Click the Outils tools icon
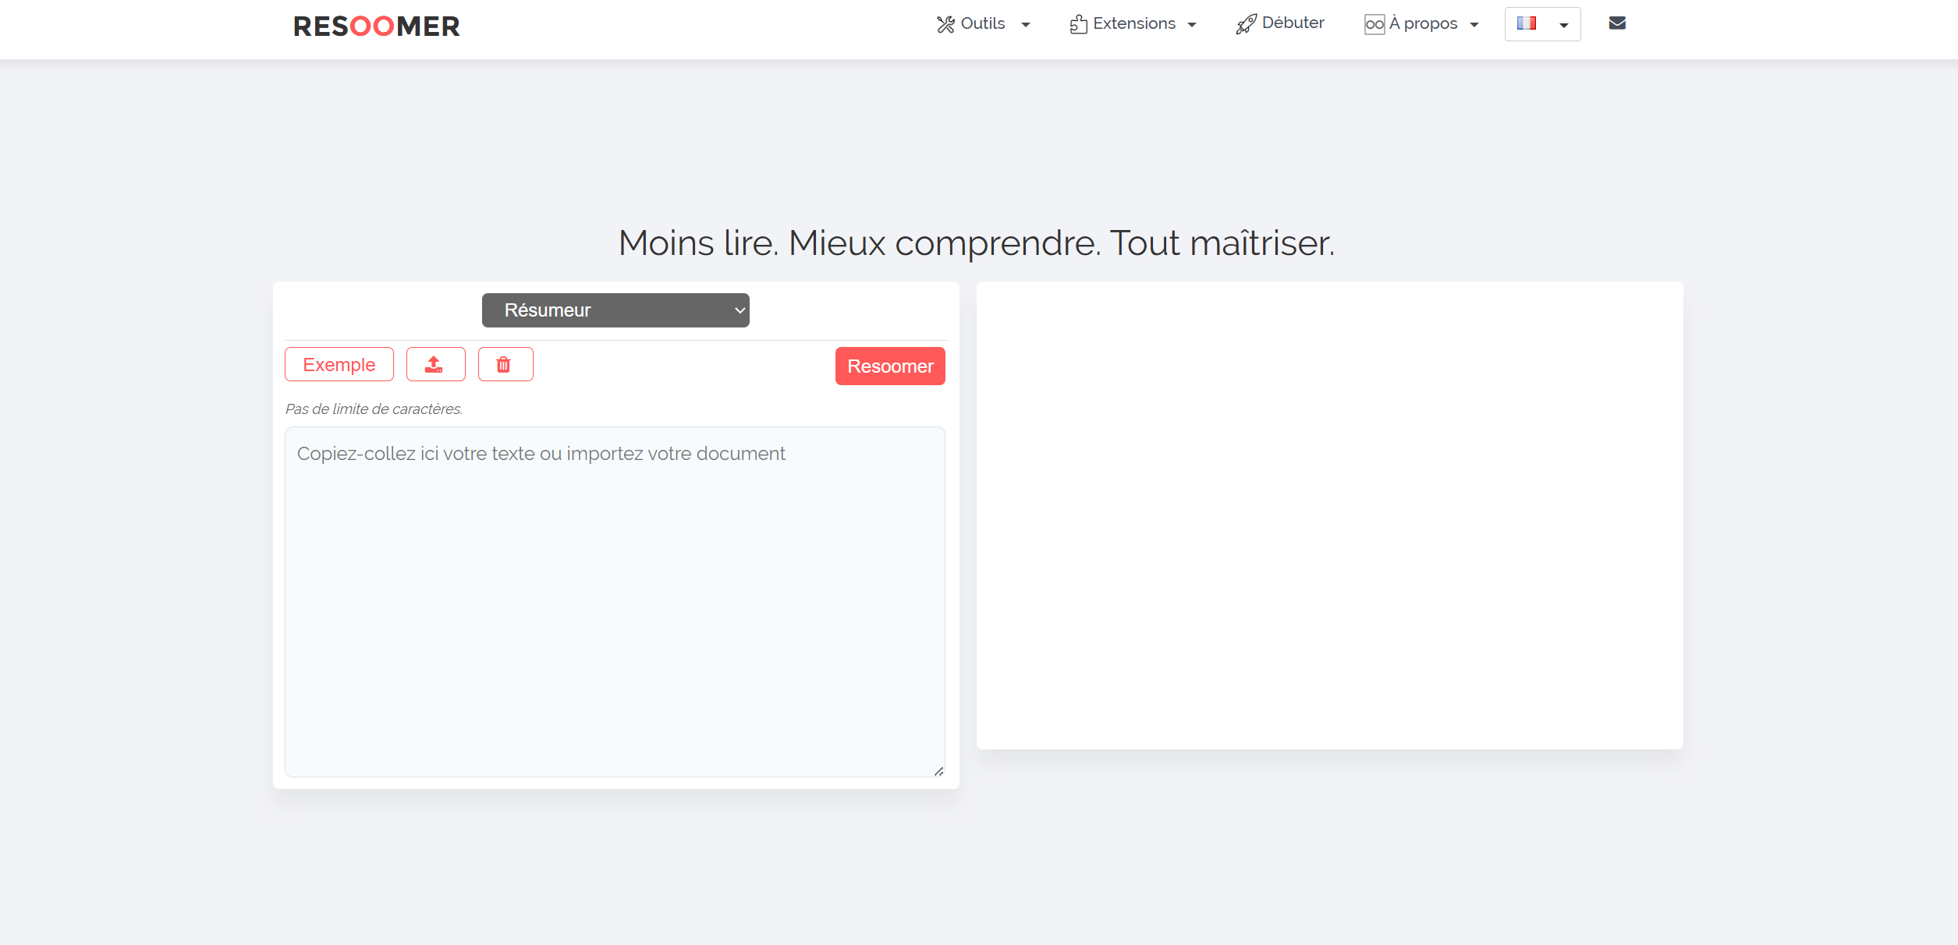This screenshot has height=945, width=1958. [945, 25]
